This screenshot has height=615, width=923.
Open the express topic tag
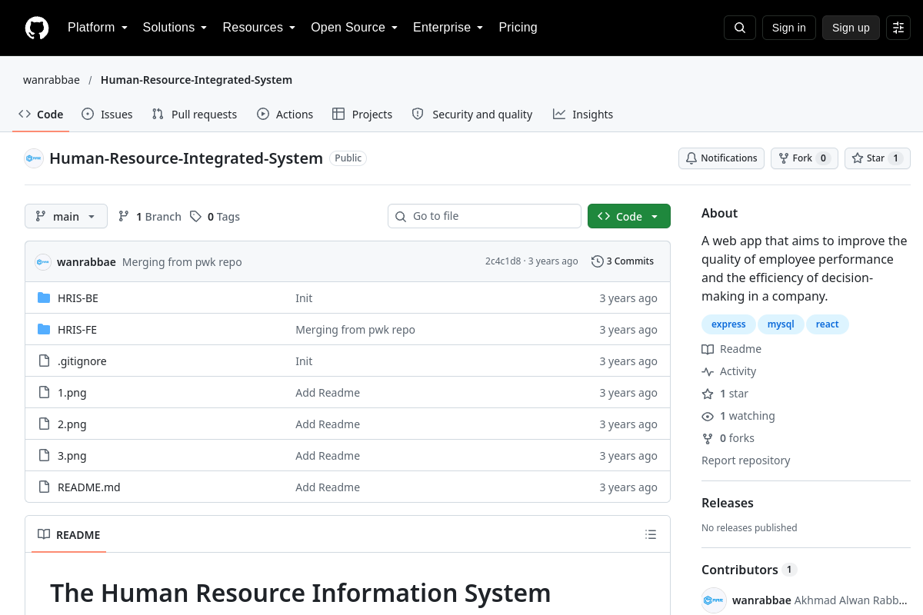tap(728, 324)
